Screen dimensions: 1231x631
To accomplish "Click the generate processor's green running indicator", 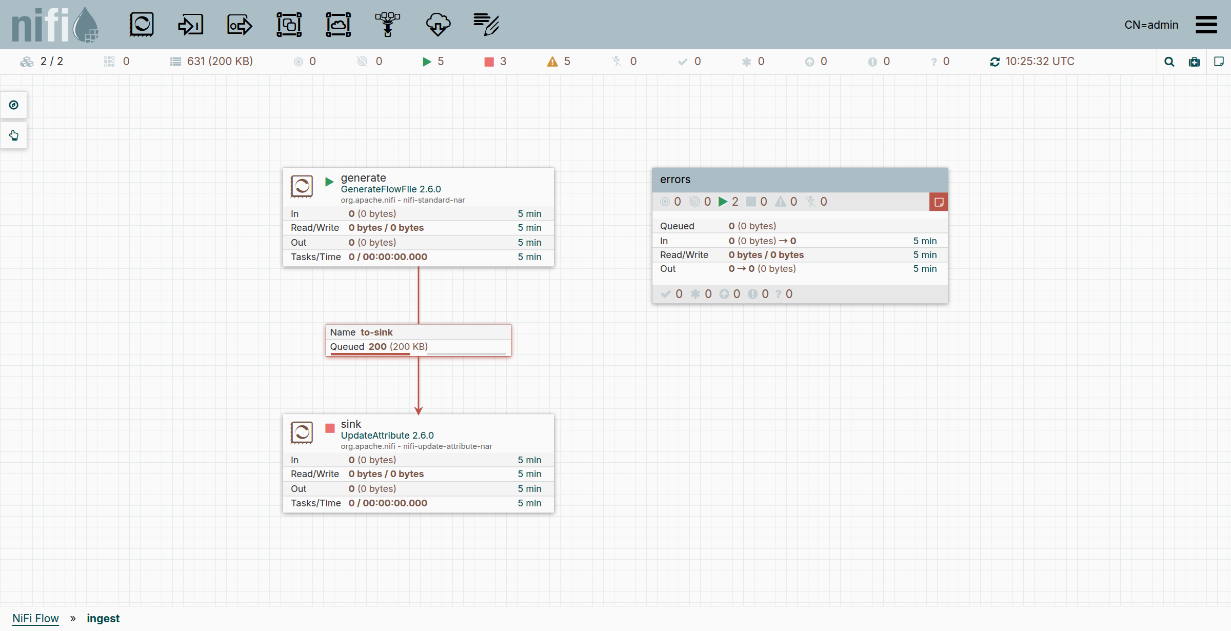I will point(329,182).
